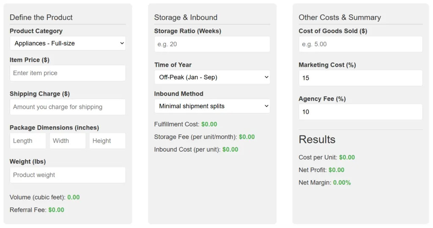Screen dimensions: 433x228
Task: Click the Storage Ratio weeks field
Action: tap(212, 44)
